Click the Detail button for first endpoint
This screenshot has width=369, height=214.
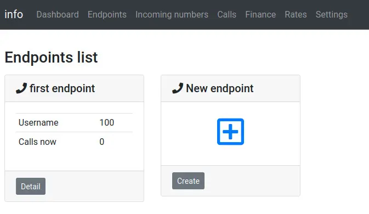[31, 186]
